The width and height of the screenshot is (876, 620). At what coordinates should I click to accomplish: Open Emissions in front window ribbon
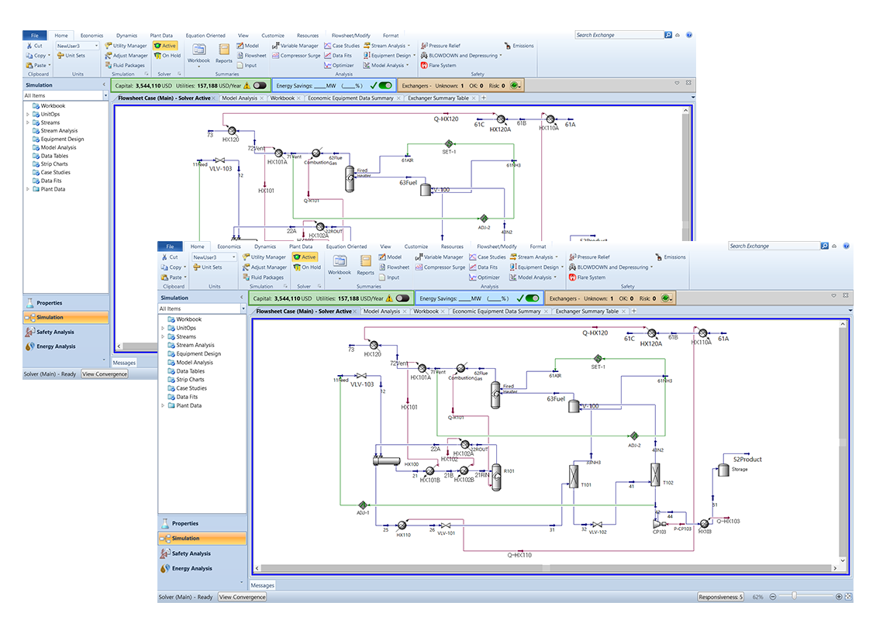click(x=671, y=257)
